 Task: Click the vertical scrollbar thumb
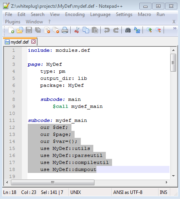(173, 63)
